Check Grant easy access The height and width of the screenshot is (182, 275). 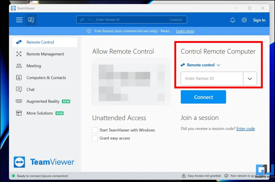(x=95, y=138)
